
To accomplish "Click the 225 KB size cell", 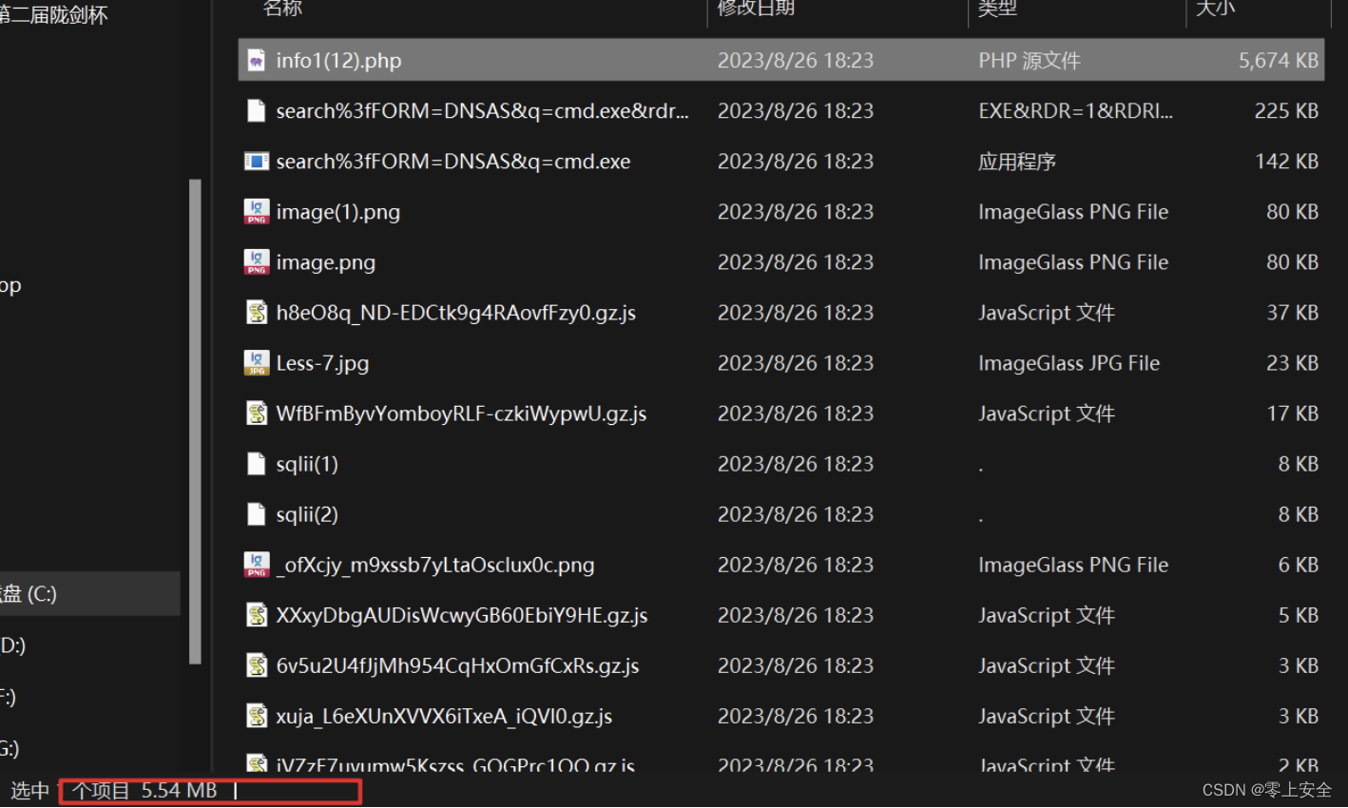I will (x=1286, y=111).
